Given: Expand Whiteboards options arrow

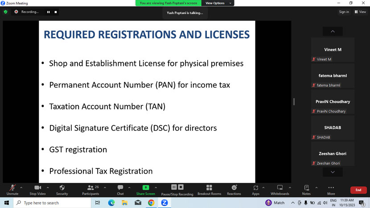Looking at the screenshot, I should click(x=290, y=188).
